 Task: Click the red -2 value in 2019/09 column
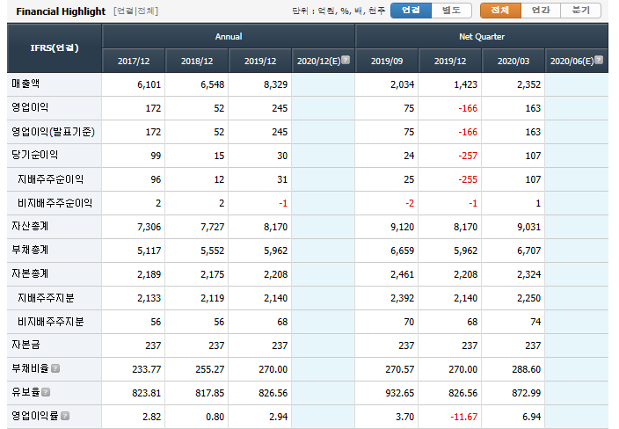tap(410, 203)
